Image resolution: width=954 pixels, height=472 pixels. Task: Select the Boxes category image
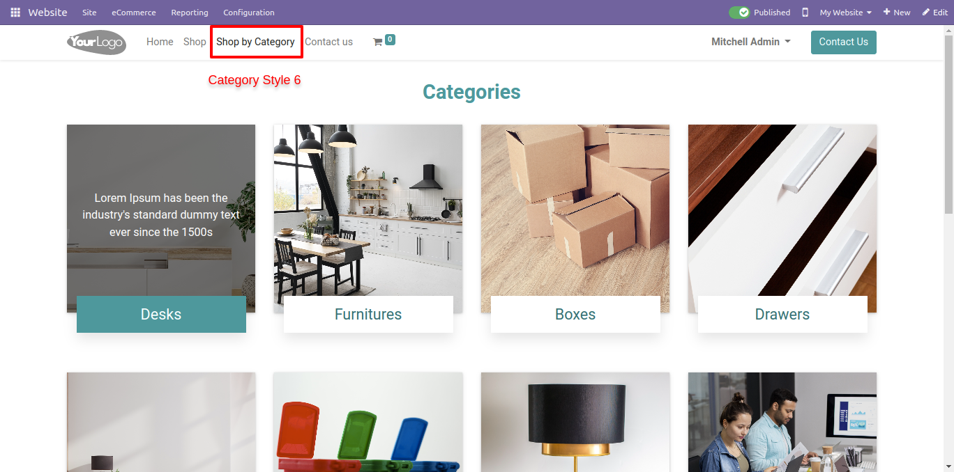pyautogui.click(x=575, y=219)
